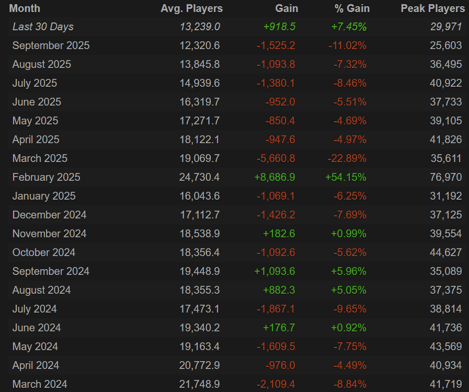The height and width of the screenshot is (392, 469).
Task: Click the November 2024 month cell
Action: pyautogui.click(x=49, y=234)
